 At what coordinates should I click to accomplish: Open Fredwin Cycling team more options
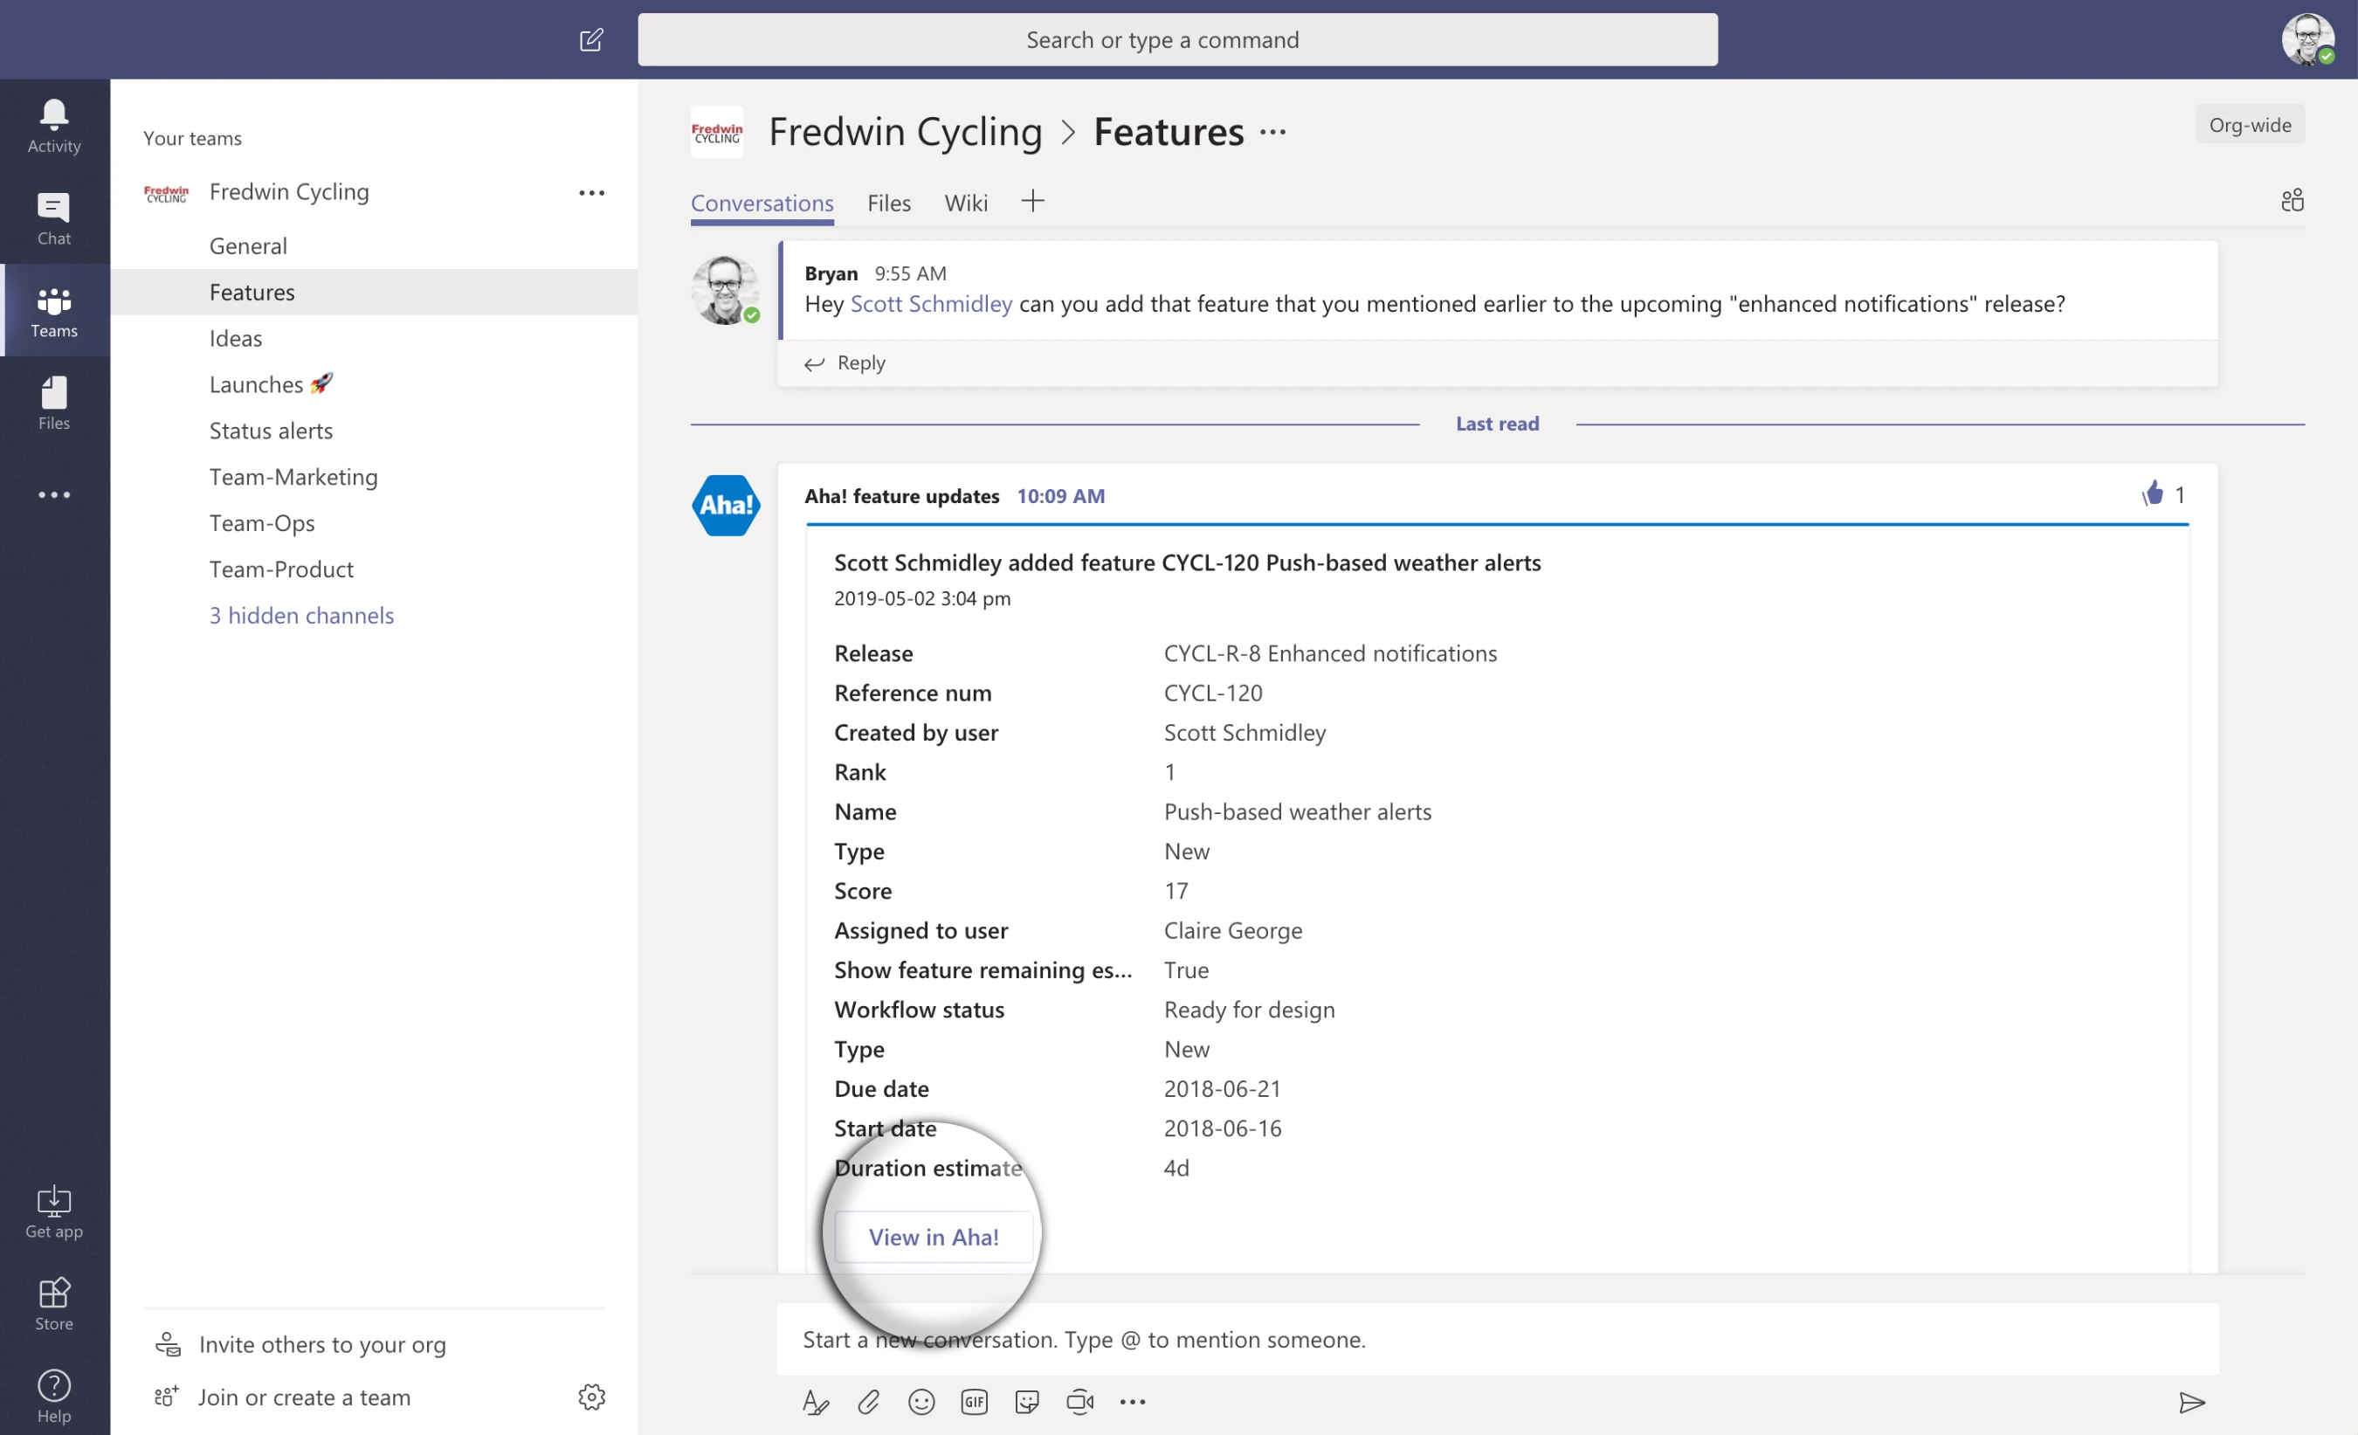pyautogui.click(x=591, y=192)
